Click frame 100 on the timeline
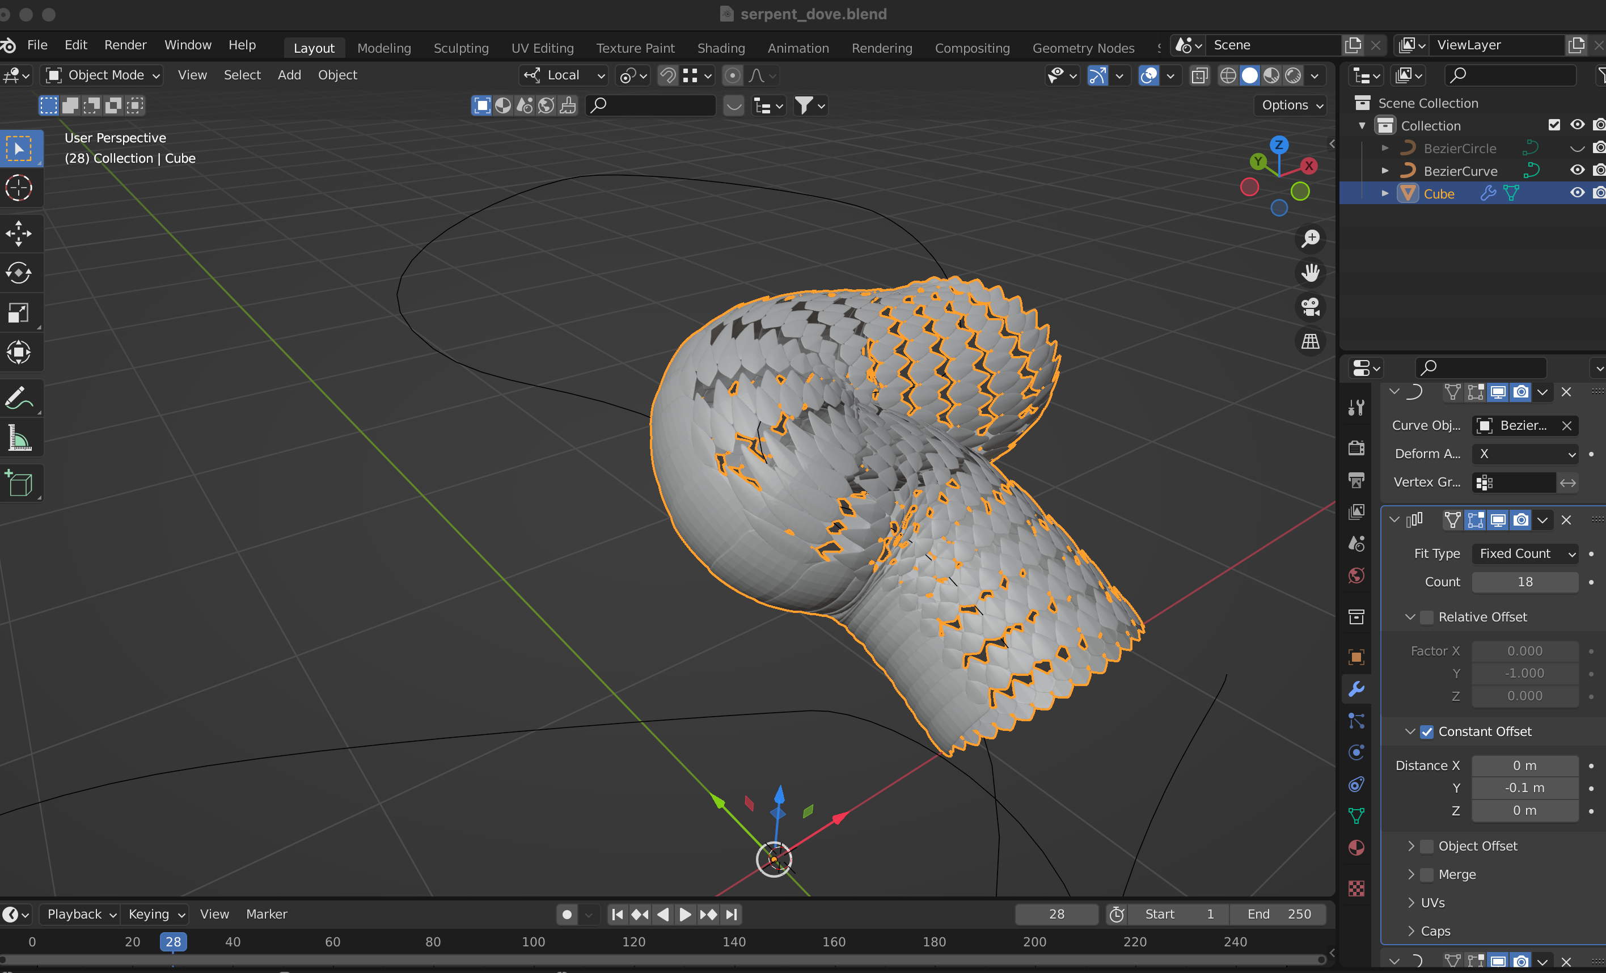The height and width of the screenshot is (973, 1606). point(533,941)
